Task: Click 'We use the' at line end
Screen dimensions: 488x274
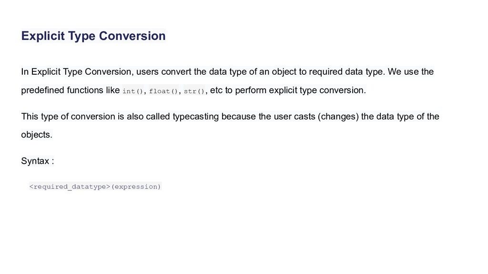Action: [x=411, y=72]
